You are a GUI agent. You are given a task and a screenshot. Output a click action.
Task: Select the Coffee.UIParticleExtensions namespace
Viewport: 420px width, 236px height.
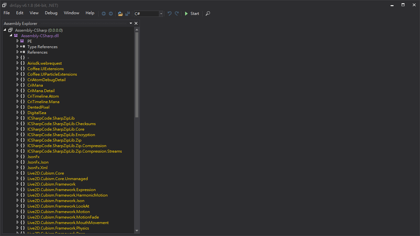pos(52,74)
